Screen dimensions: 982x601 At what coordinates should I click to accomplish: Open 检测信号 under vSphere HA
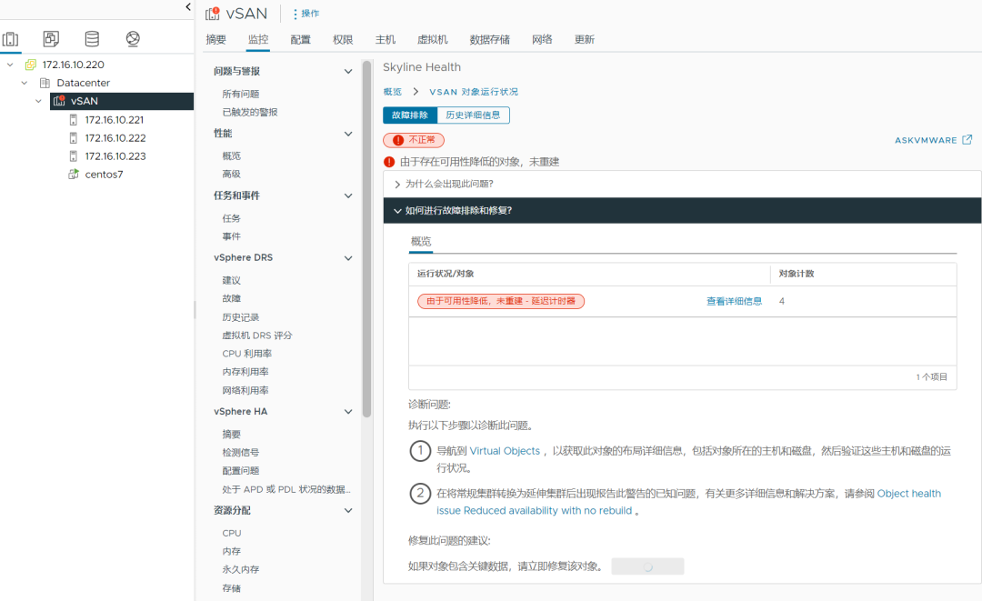240,453
